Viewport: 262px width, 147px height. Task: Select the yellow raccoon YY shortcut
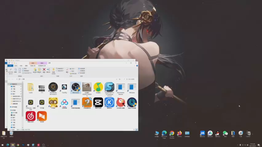coord(53,103)
